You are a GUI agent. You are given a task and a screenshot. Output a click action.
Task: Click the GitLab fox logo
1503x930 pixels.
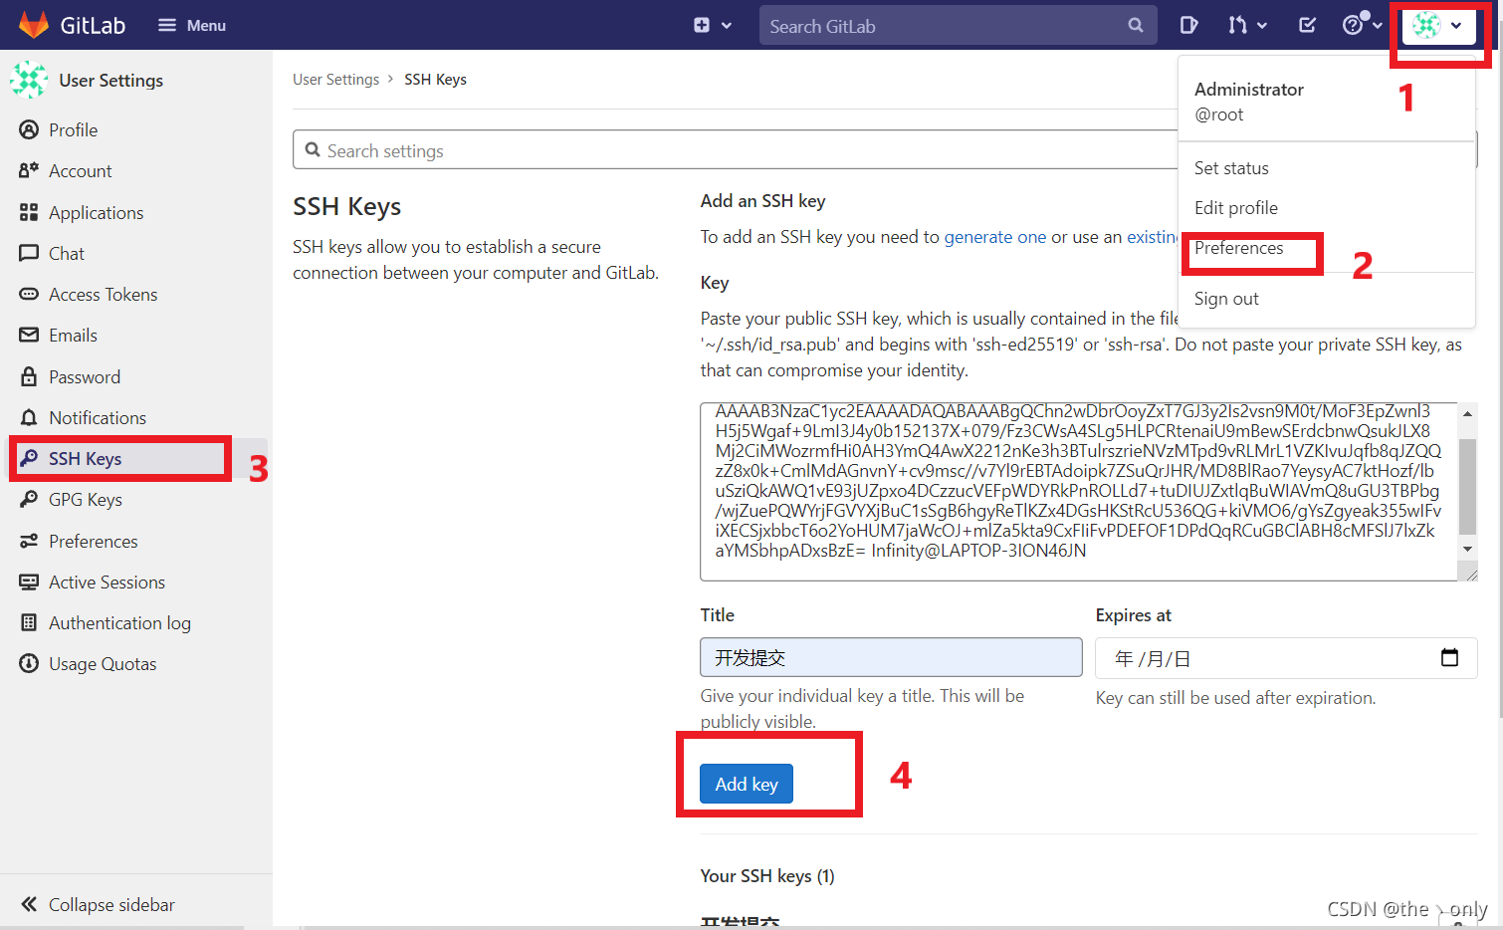tap(35, 24)
